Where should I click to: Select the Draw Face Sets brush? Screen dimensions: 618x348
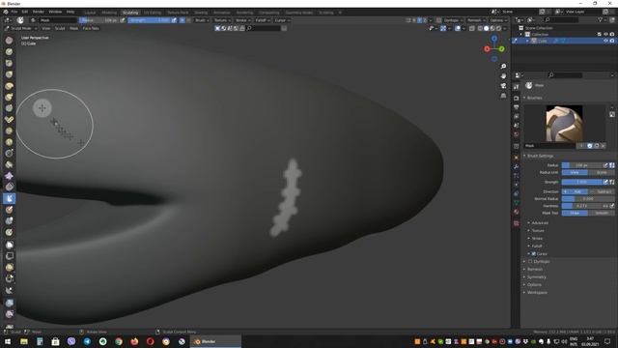9,210
